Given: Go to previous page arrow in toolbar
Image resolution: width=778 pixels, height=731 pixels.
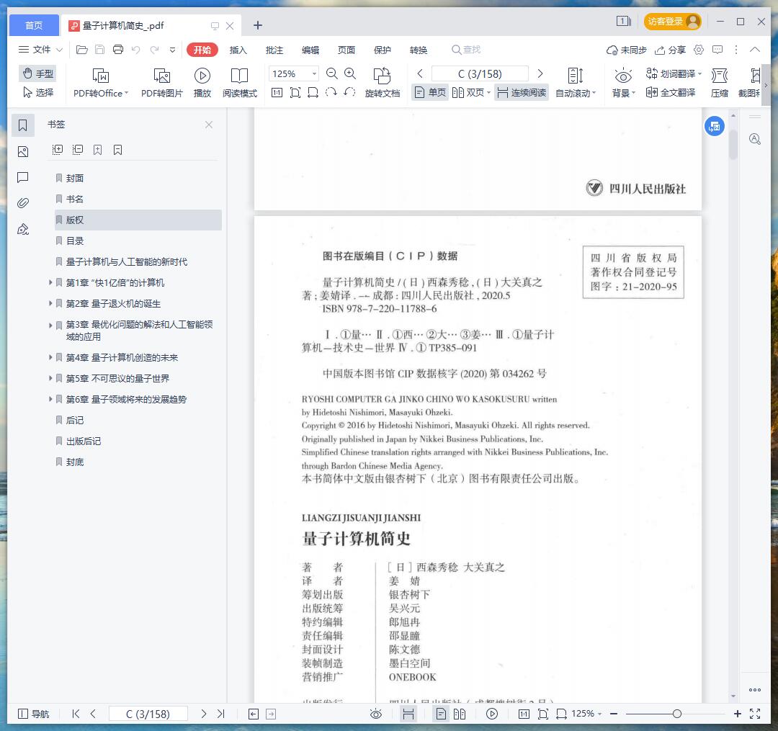Looking at the screenshot, I should coord(420,73).
